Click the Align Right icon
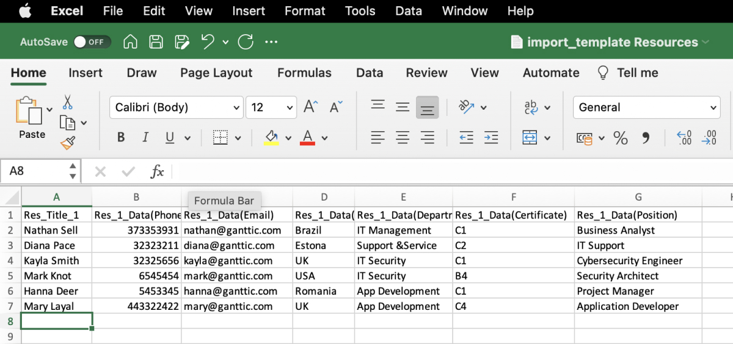 tap(428, 137)
